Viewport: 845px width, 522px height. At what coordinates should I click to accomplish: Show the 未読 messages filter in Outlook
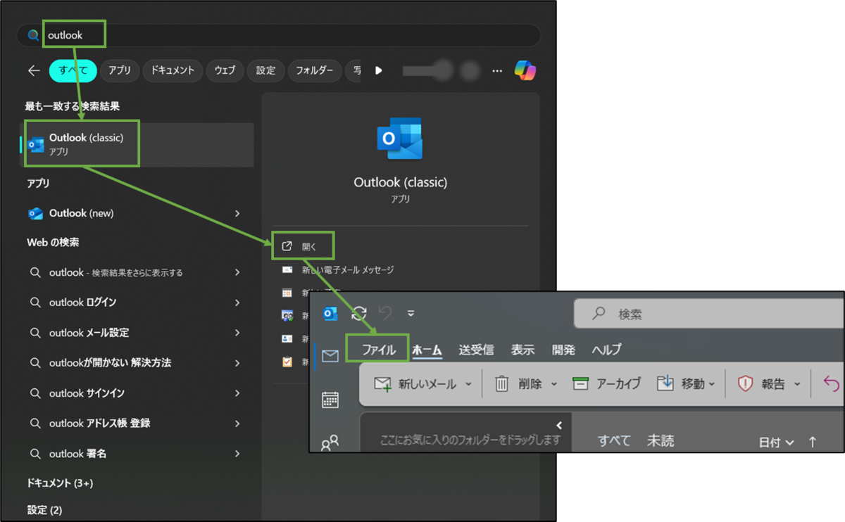click(x=661, y=441)
